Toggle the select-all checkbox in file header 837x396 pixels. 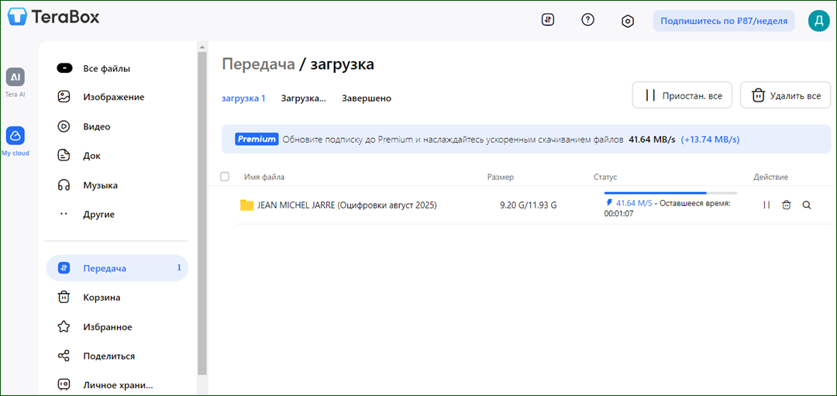point(225,177)
